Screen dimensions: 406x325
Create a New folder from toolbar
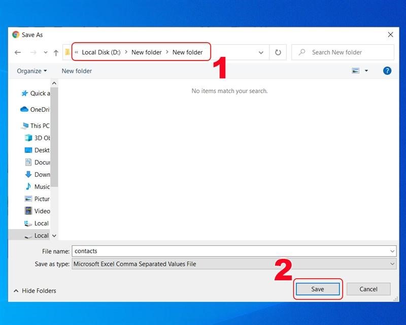[x=77, y=71]
